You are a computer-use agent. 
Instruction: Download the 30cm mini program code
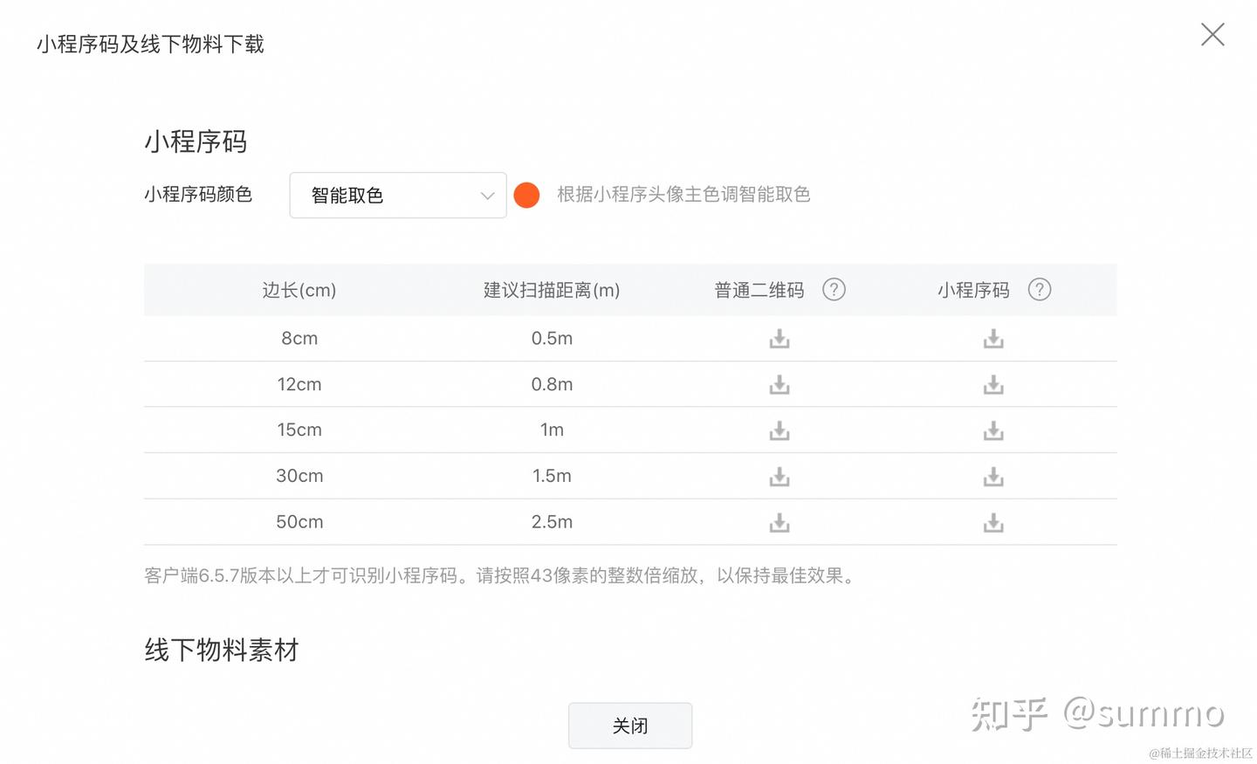click(x=993, y=477)
